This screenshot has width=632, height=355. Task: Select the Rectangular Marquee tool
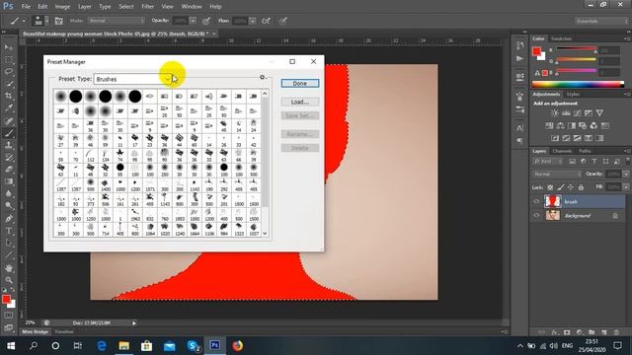click(x=9, y=59)
